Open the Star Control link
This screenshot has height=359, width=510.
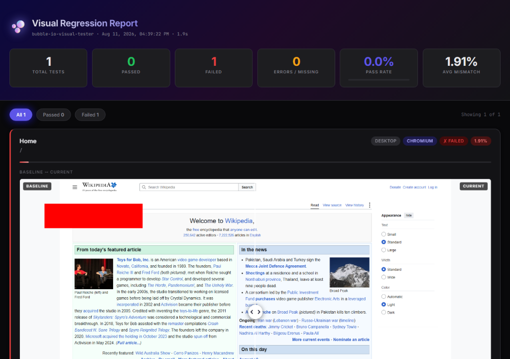coord(172,279)
